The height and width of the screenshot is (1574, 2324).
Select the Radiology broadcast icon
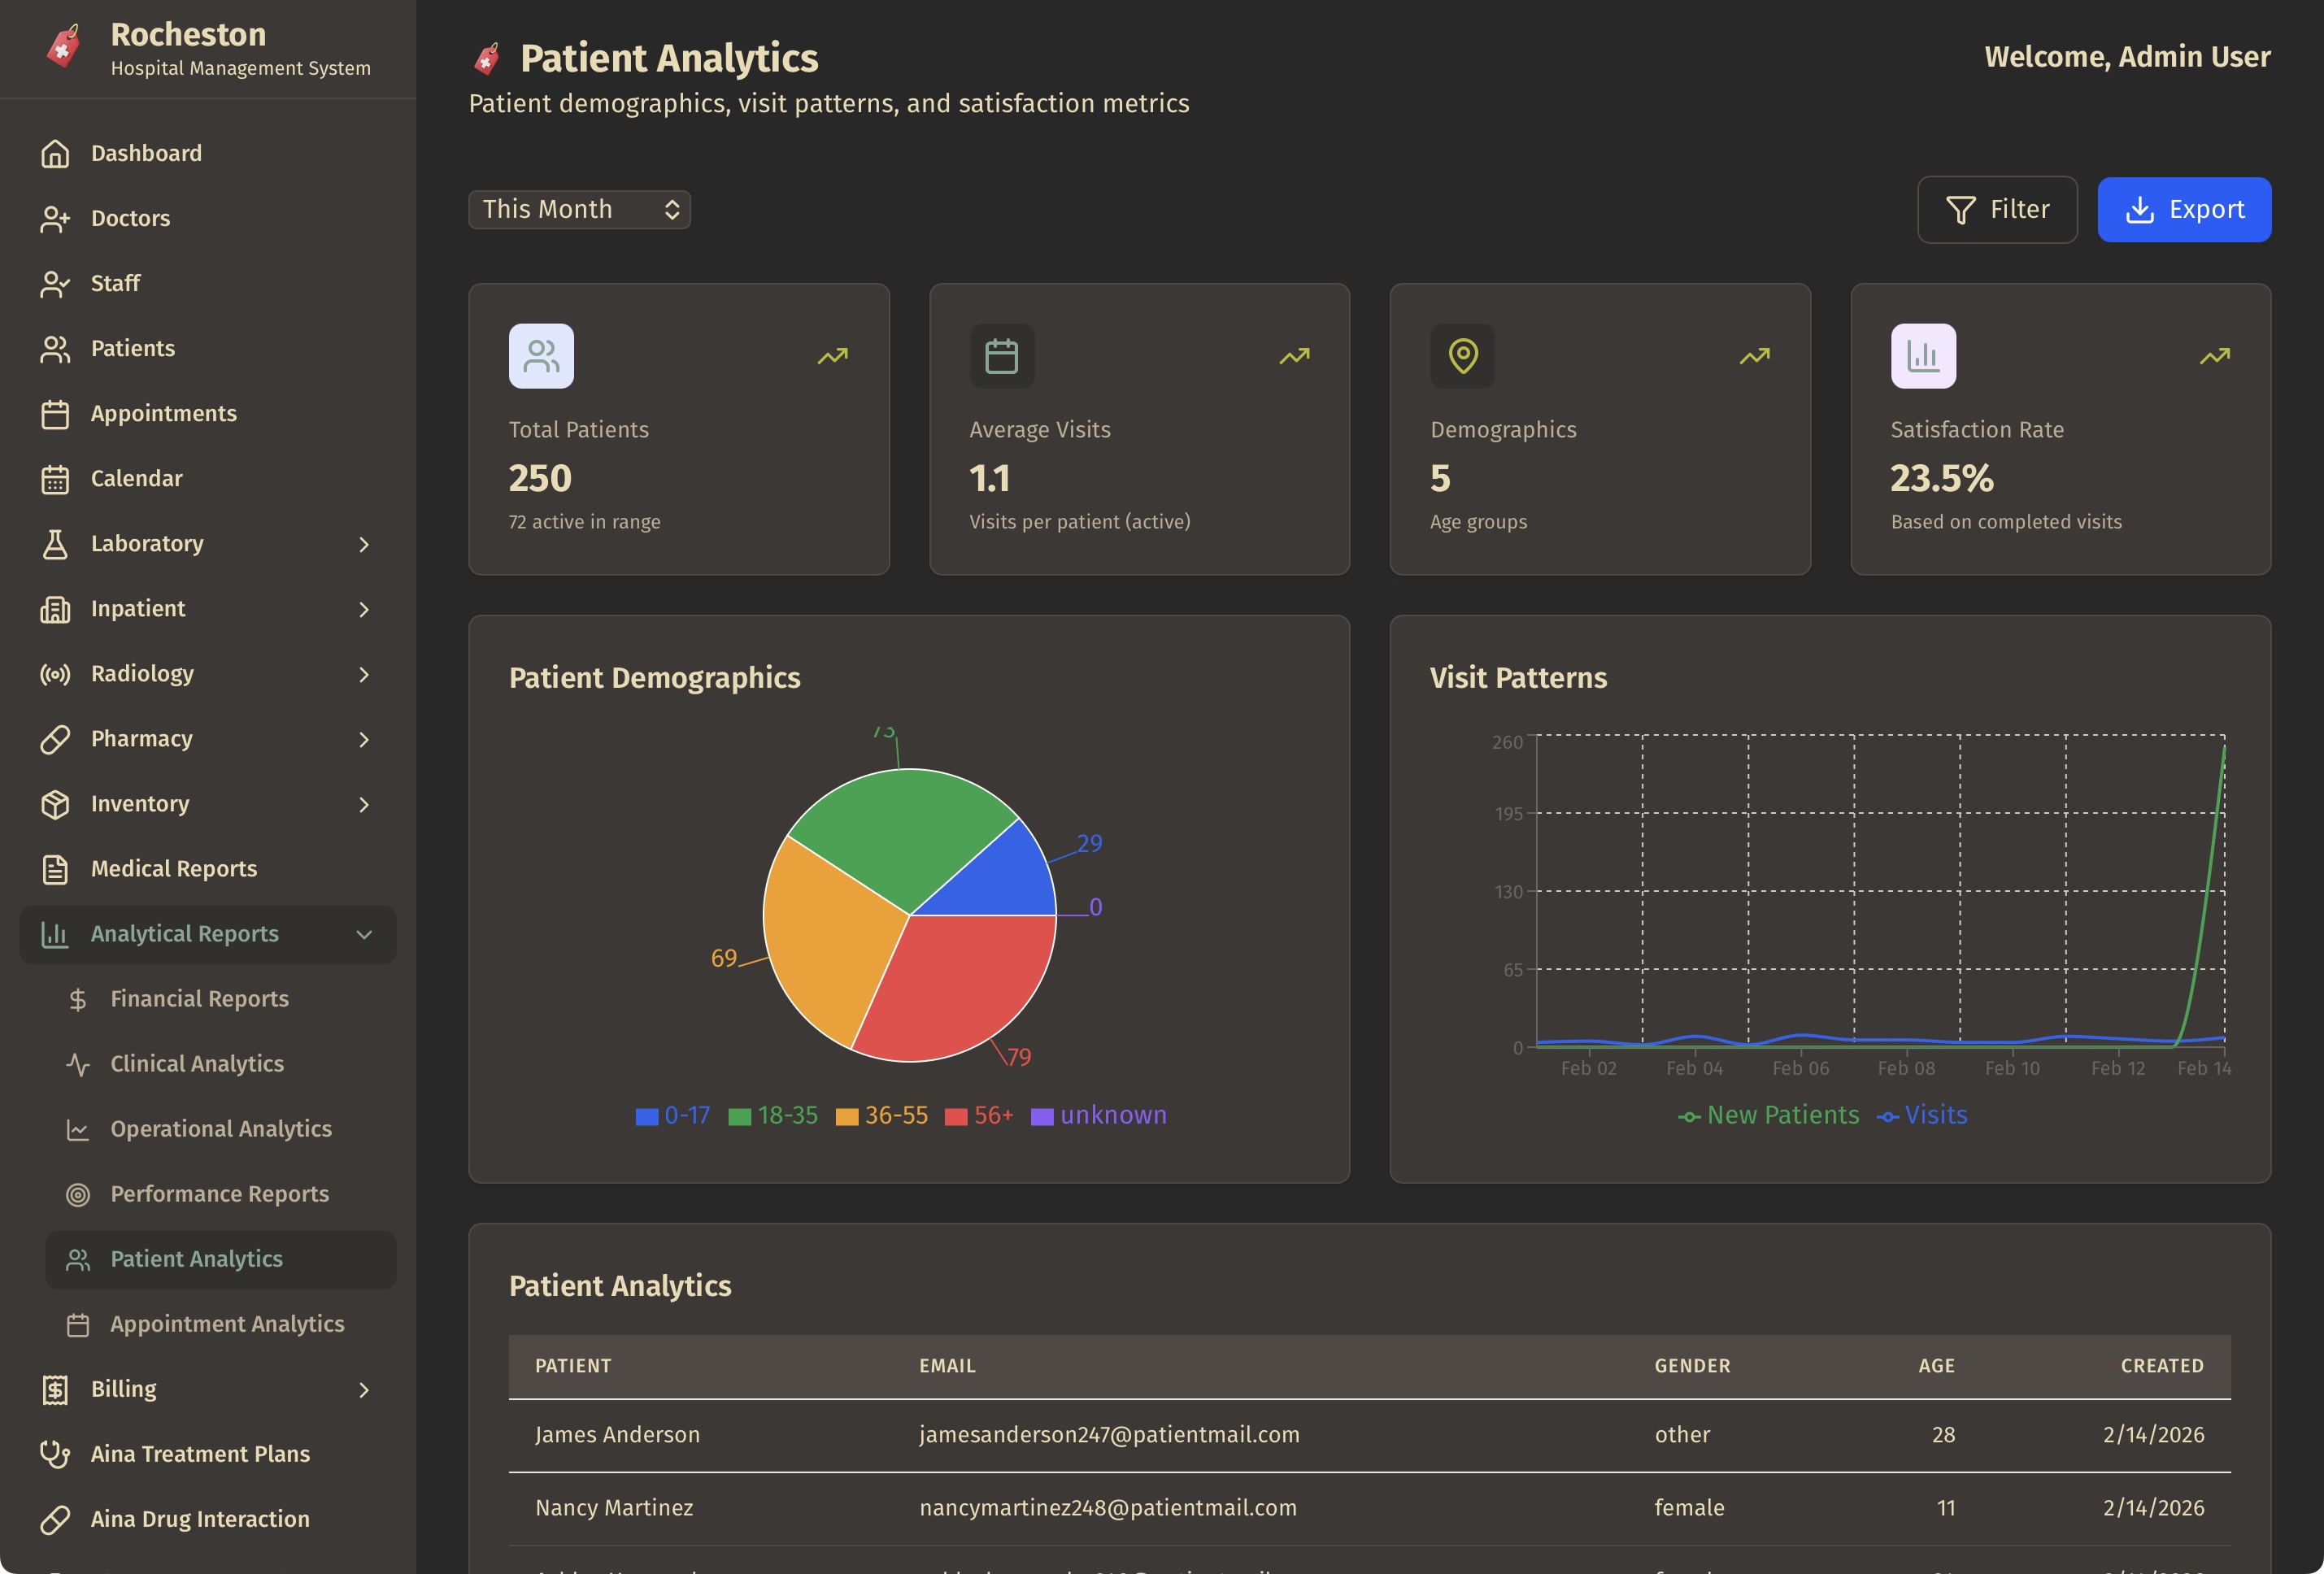coord(55,673)
